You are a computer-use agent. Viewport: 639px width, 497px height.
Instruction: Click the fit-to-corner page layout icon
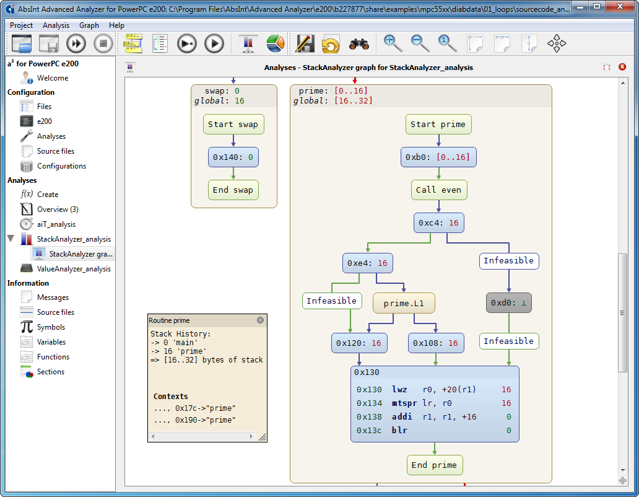point(475,43)
